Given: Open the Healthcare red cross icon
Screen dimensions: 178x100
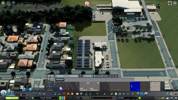Looking at the screenshot, I should 64,94.
